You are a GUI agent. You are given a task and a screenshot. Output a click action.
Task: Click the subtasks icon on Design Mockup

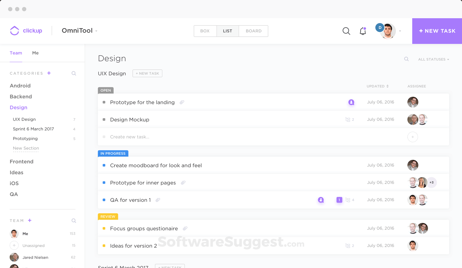(347, 119)
